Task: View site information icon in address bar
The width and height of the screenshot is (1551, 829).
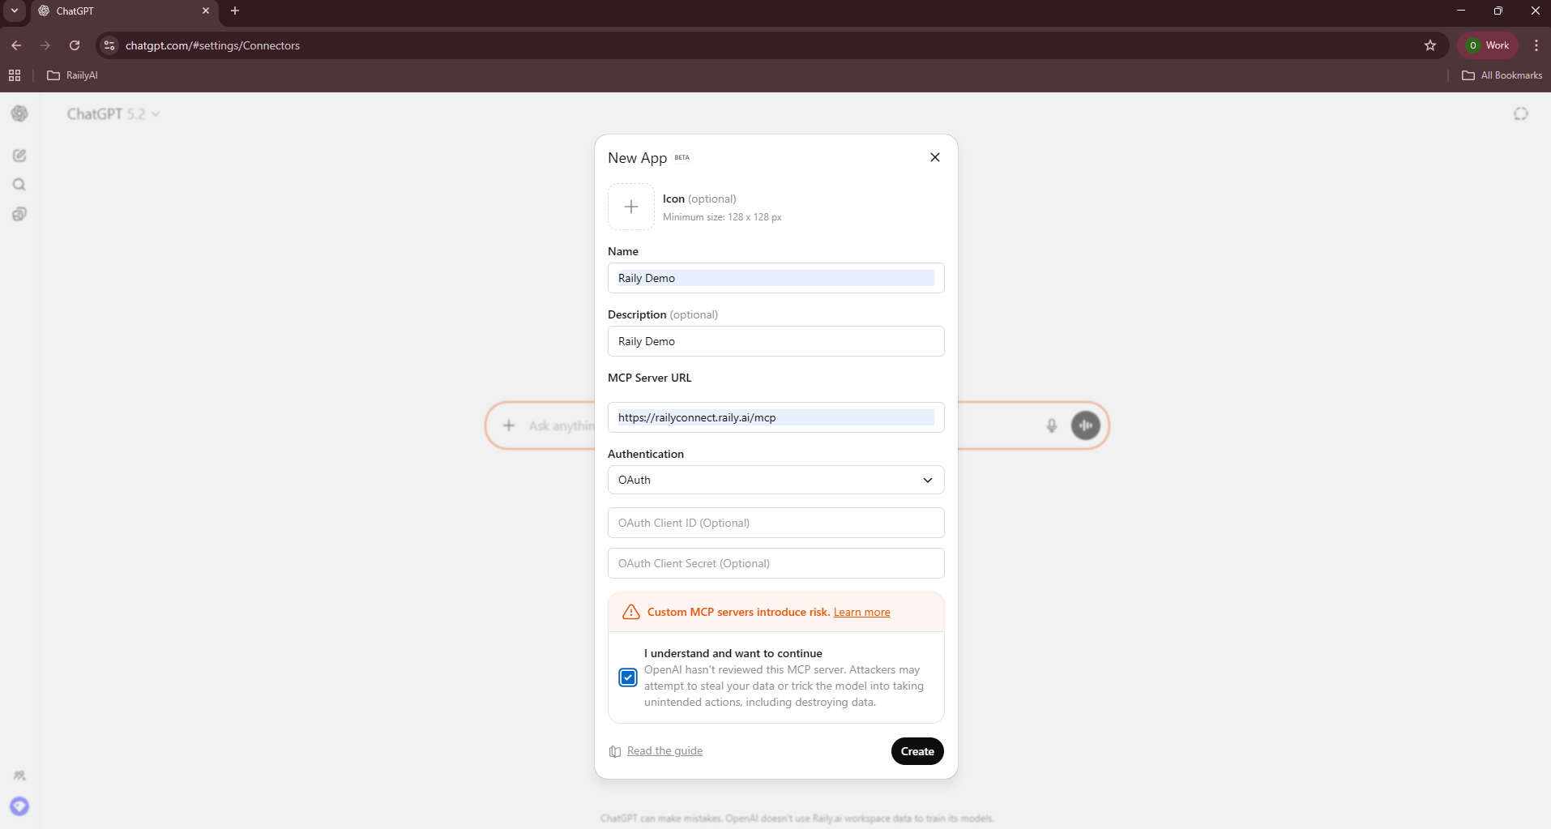Action: click(109, 45)
